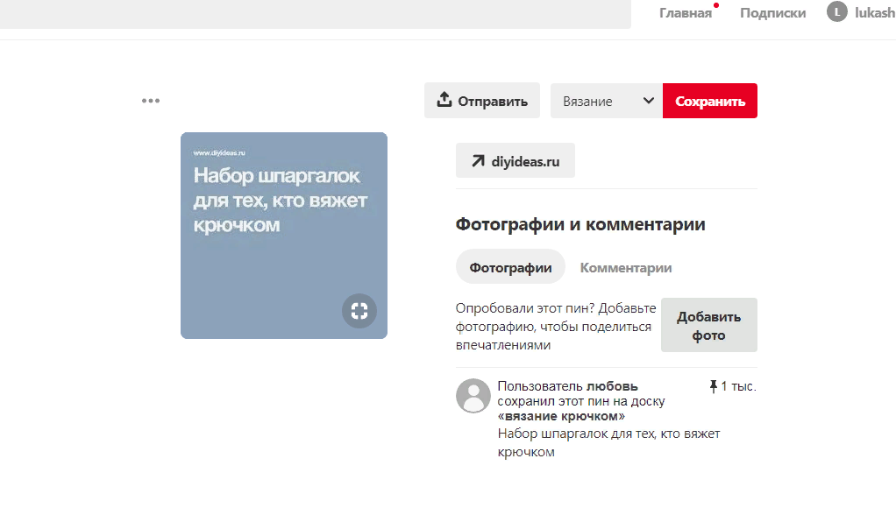Go to the Главная page

(686, 13)
